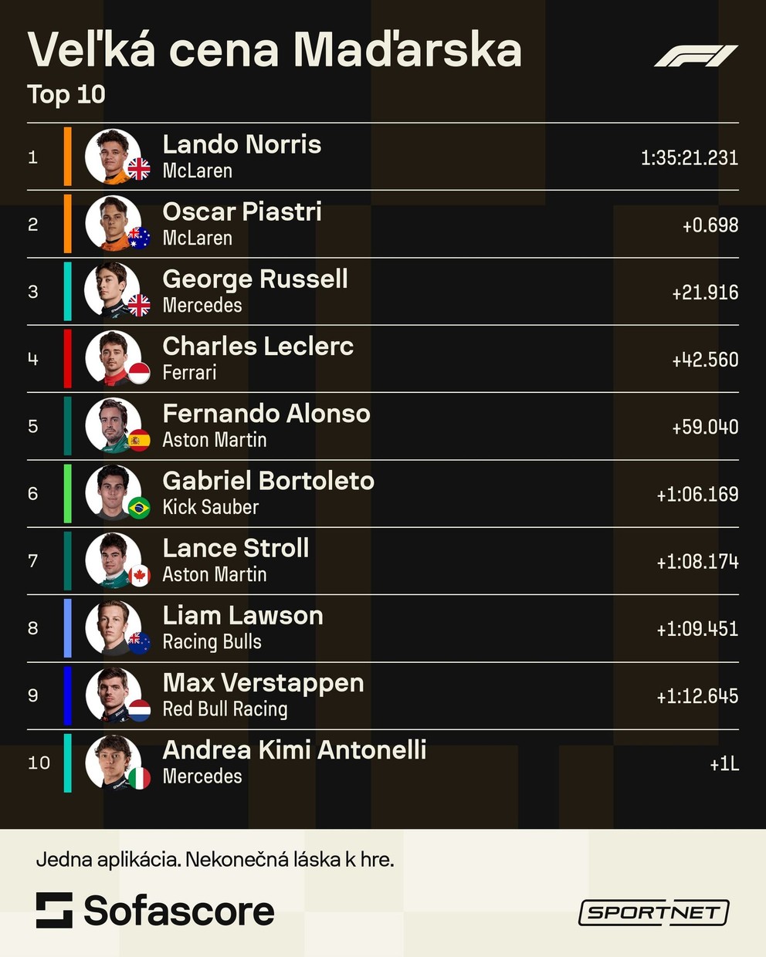766x957 pixels.
Task: Click the orange McLaren color bar for Piastri
Action: point(68,224)
